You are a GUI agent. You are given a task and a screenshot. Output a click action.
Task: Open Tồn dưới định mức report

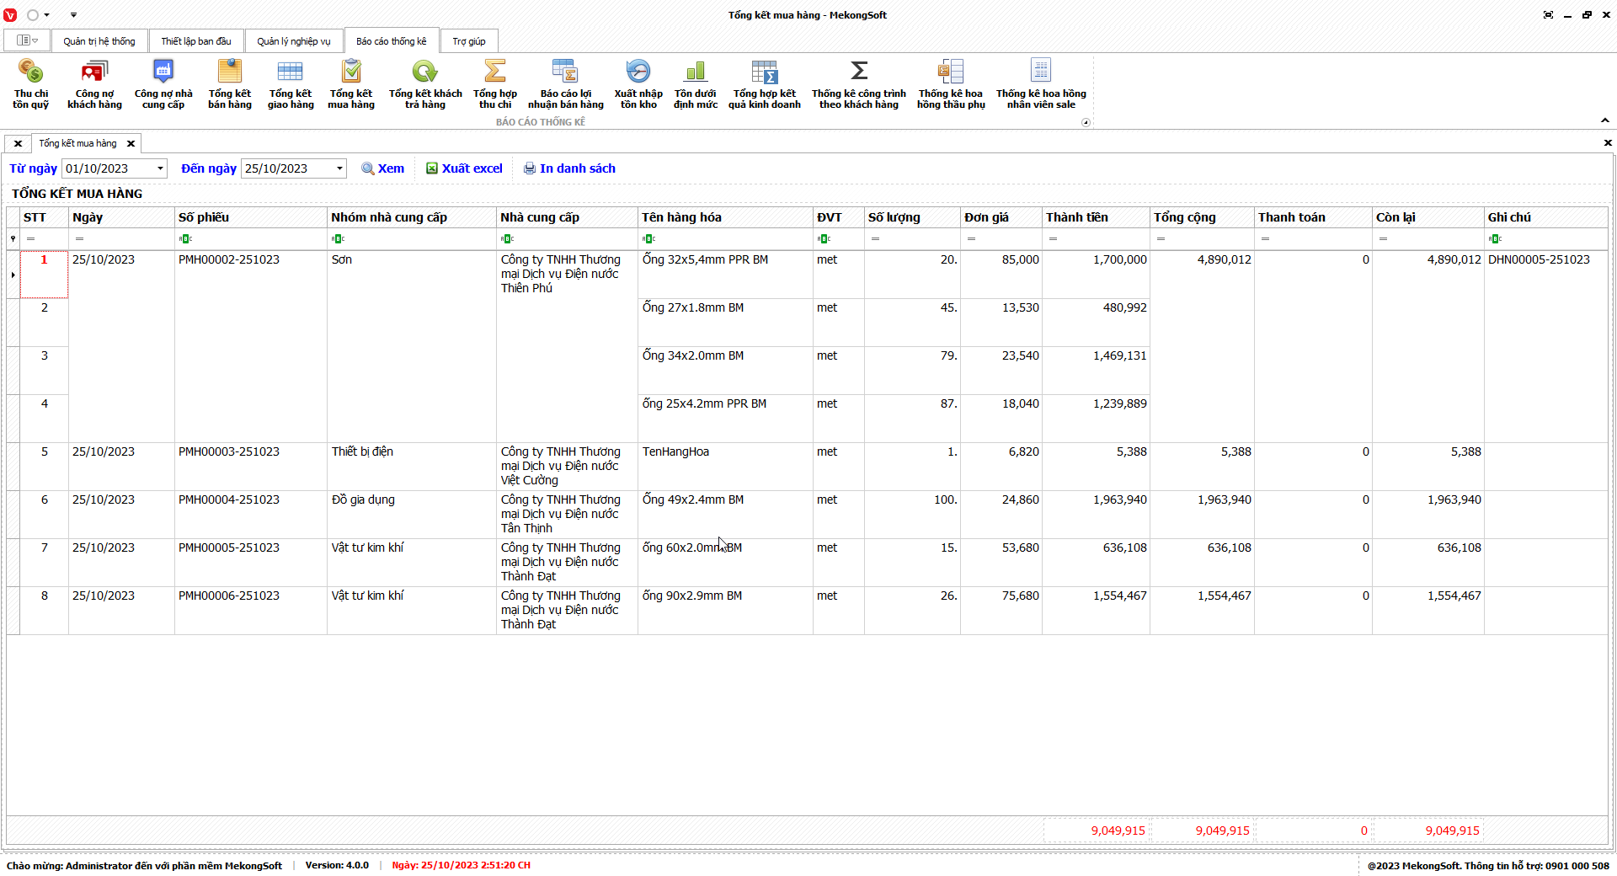(696, 84)
